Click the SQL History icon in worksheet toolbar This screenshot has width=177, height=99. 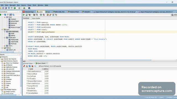tap(53, 15)
